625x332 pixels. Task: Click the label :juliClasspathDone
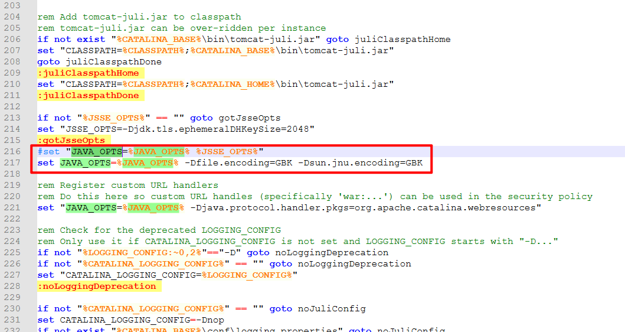[x=88, y=95]
